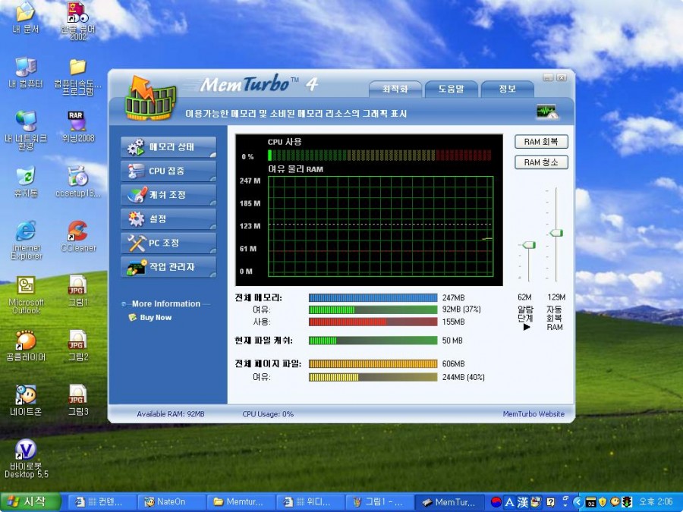
Task: Select the 워닝2008 RAR archive icon
Action: tap(78, 126)
